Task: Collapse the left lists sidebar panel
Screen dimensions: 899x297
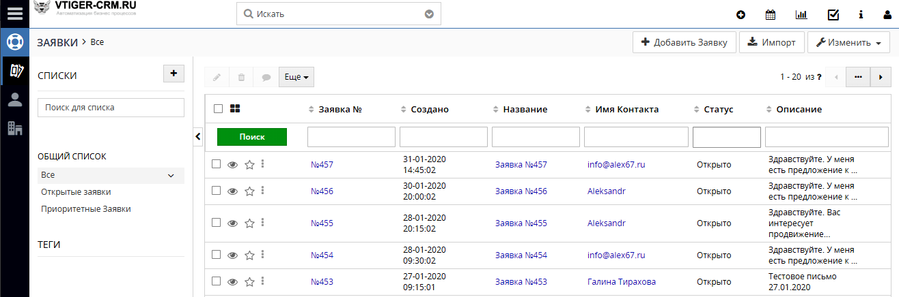Action: (198, 137)
